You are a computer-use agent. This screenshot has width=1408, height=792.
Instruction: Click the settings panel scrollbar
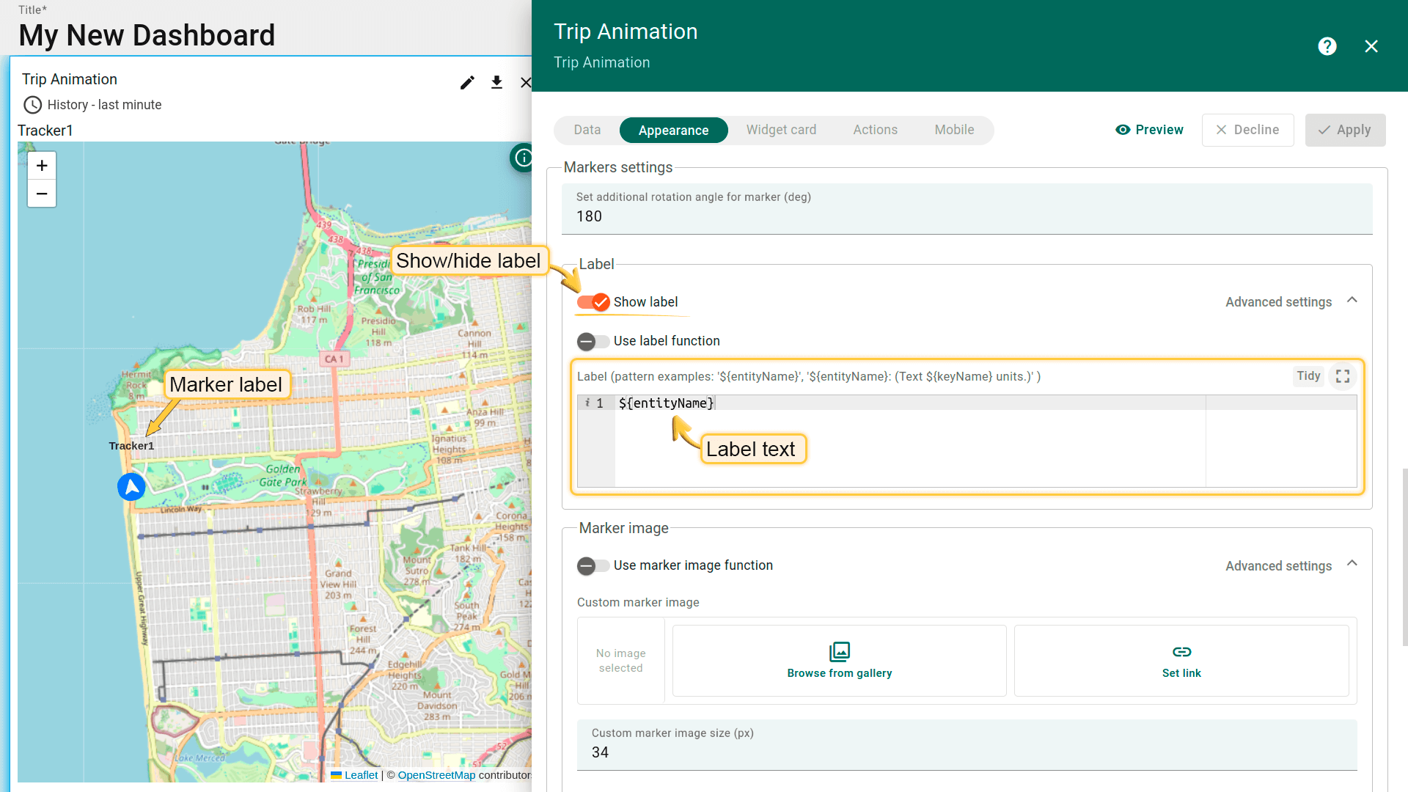[x=1404, y=557]
